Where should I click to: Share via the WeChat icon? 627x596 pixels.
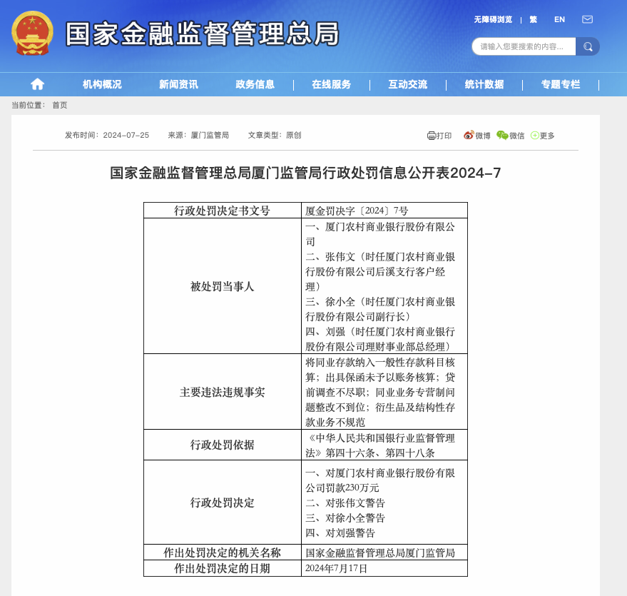click(x=502, y=135)
